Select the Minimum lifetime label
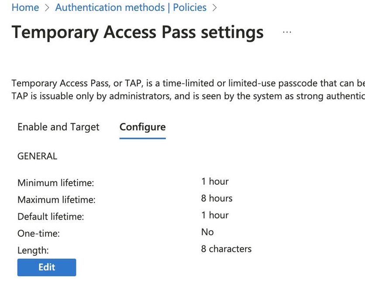The width and height of the screenshot is (365, 288). click(x=55, y=183)
